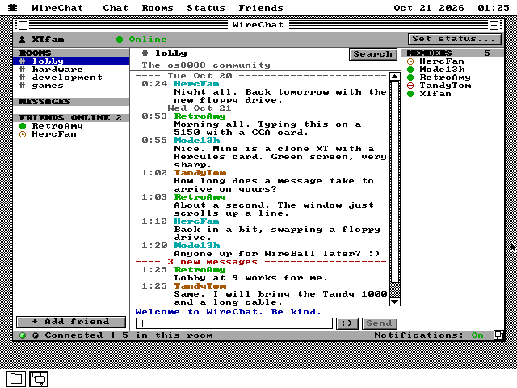The image size is (517, 388).
Task: Click the scroll down arrow of chat
Action: pos(395,302)
